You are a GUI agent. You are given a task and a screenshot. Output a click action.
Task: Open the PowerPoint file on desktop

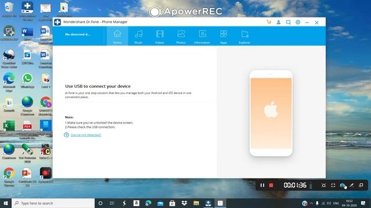(27, 177)
